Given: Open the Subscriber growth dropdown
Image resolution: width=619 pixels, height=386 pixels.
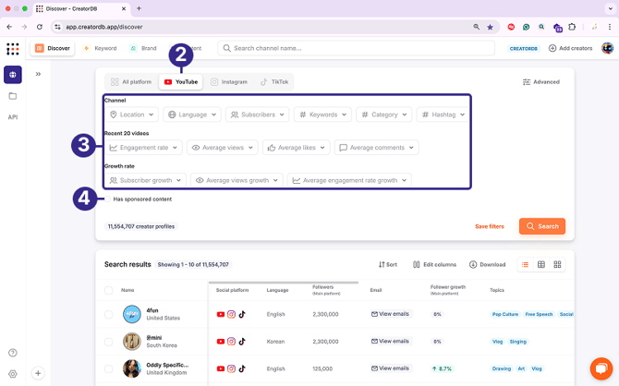Looking at the screenshot, I should coord(145,180).
